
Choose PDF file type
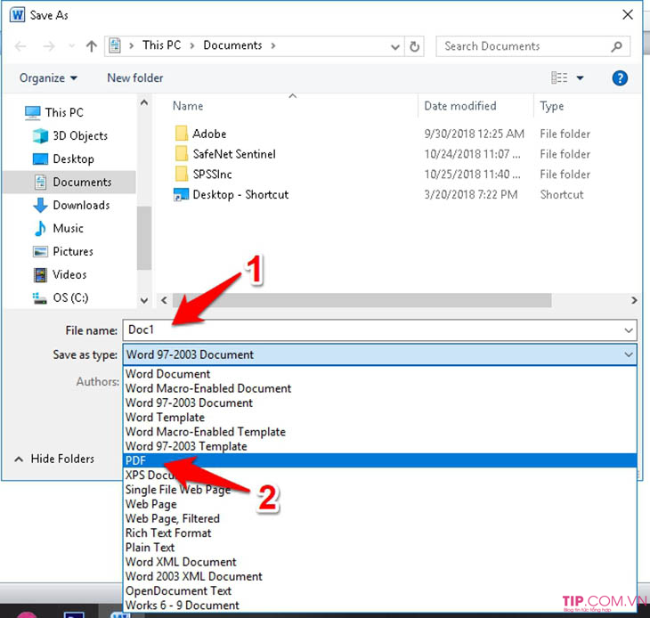point(380,460)
